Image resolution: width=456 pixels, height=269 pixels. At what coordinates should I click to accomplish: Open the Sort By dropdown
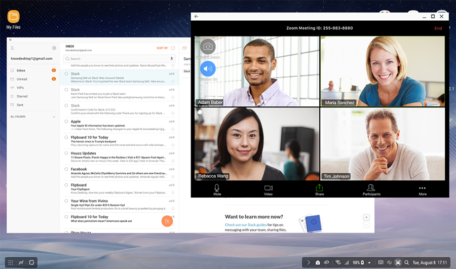(162, 48)
